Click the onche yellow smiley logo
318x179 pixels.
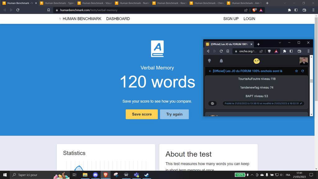tap(257, 61)
